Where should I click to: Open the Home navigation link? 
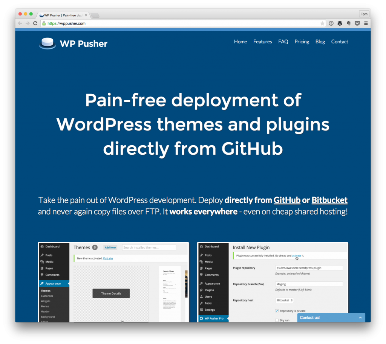[x=240, y=41]
